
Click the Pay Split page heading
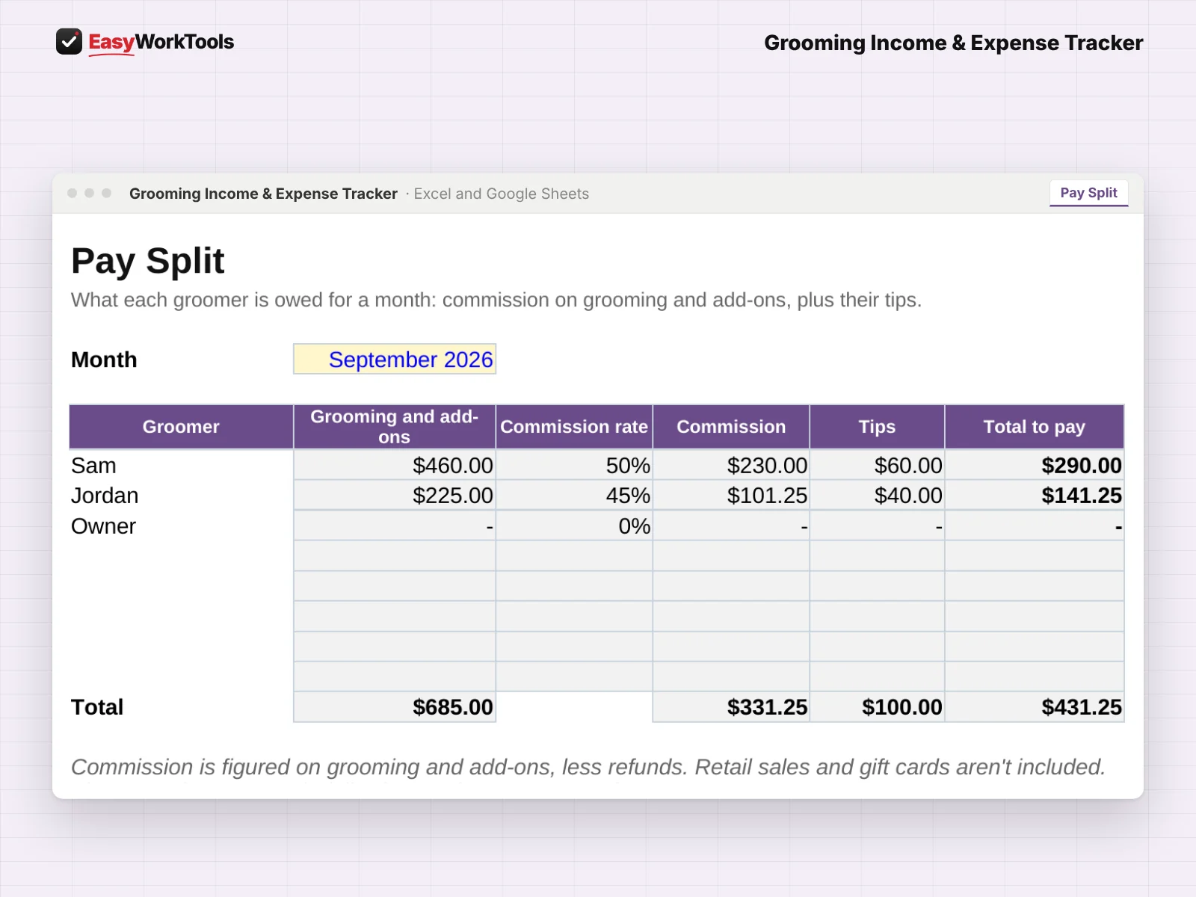click(x=148, y=261)
